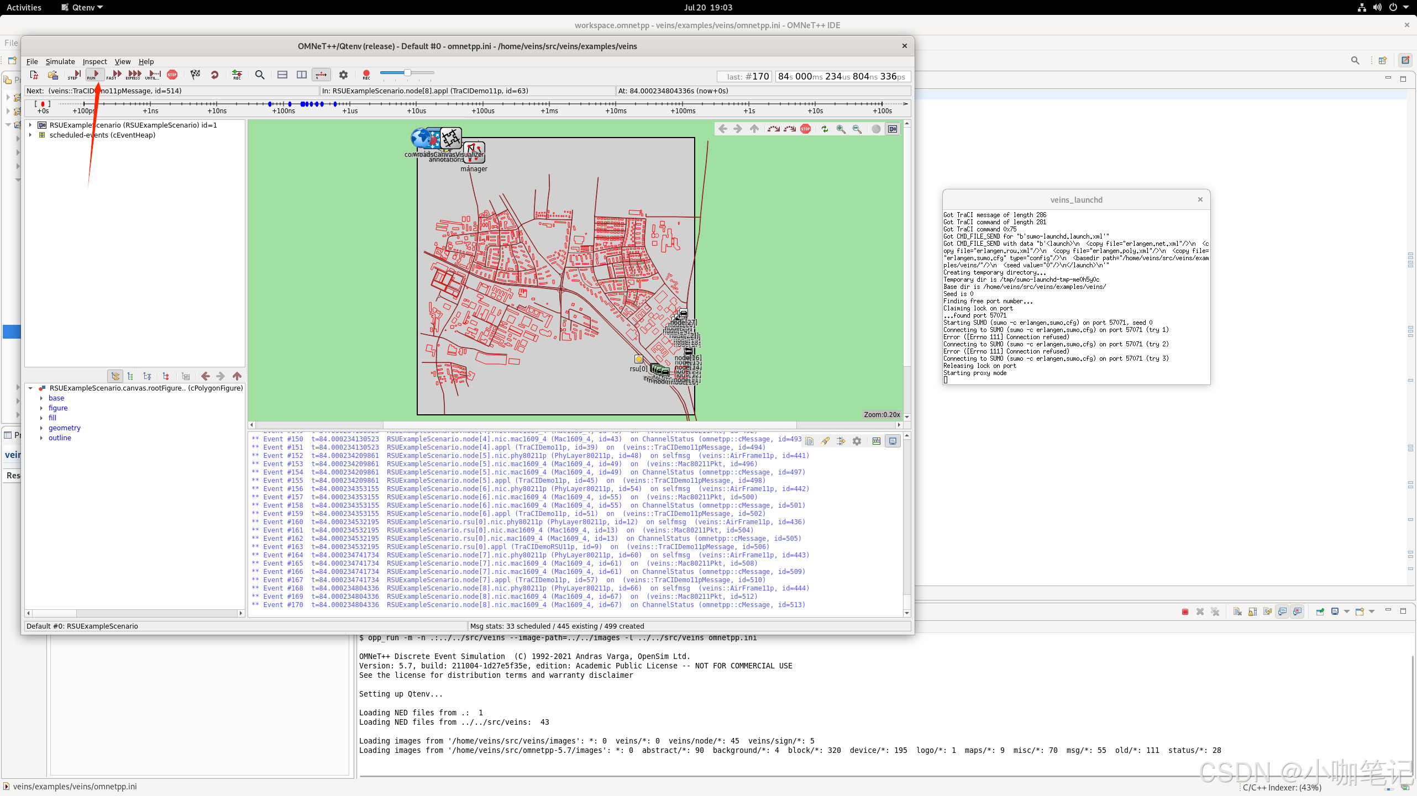
Task: Open the File menu in Qtenv
Action: [x=32, y=61]
